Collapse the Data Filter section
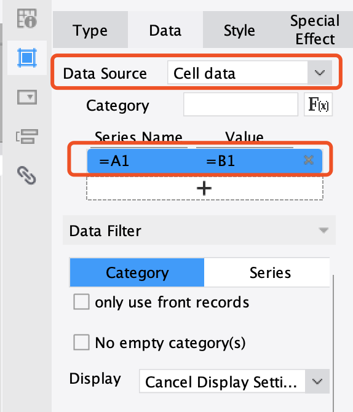Viewport: 353px width, 412px height. 323,231
